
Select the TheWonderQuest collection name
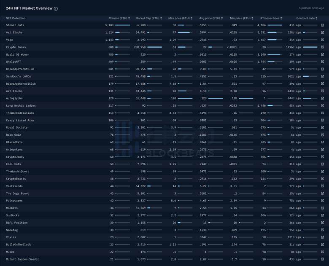pos(18,172)
